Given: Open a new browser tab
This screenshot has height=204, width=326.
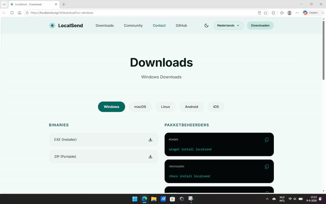Looking at the screenshot, I should click(64, 4).
